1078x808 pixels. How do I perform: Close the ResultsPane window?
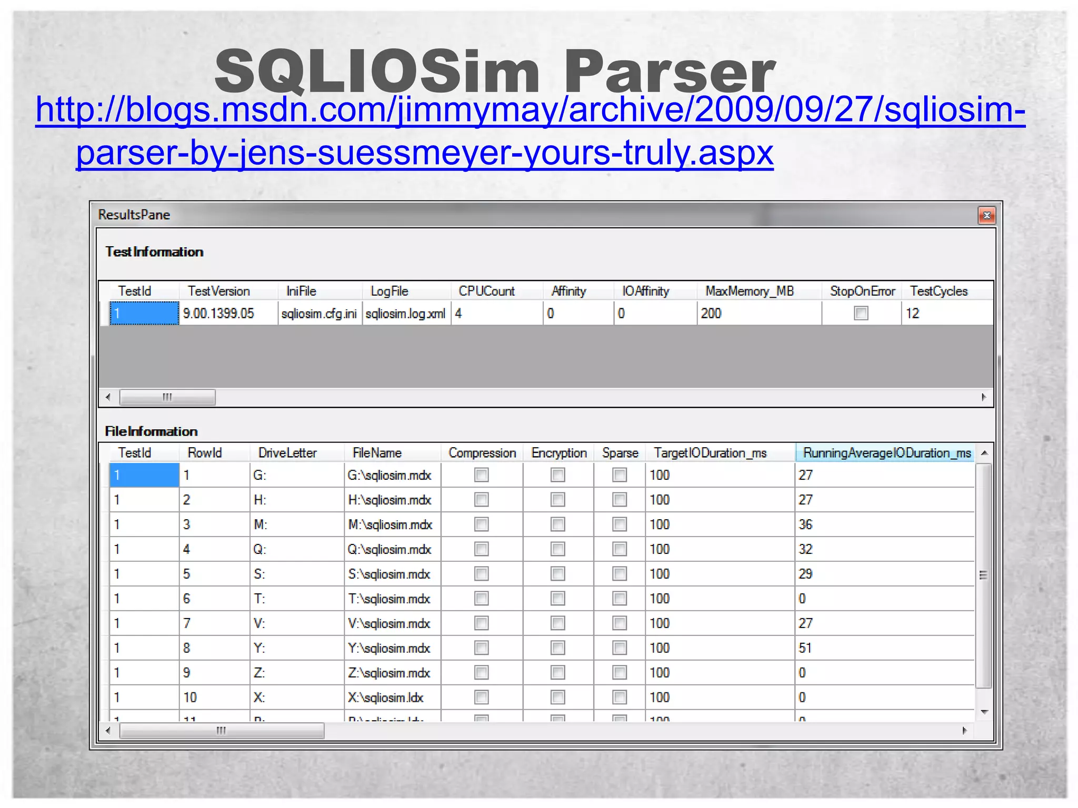pyautogui.click(x=986, y=215)
